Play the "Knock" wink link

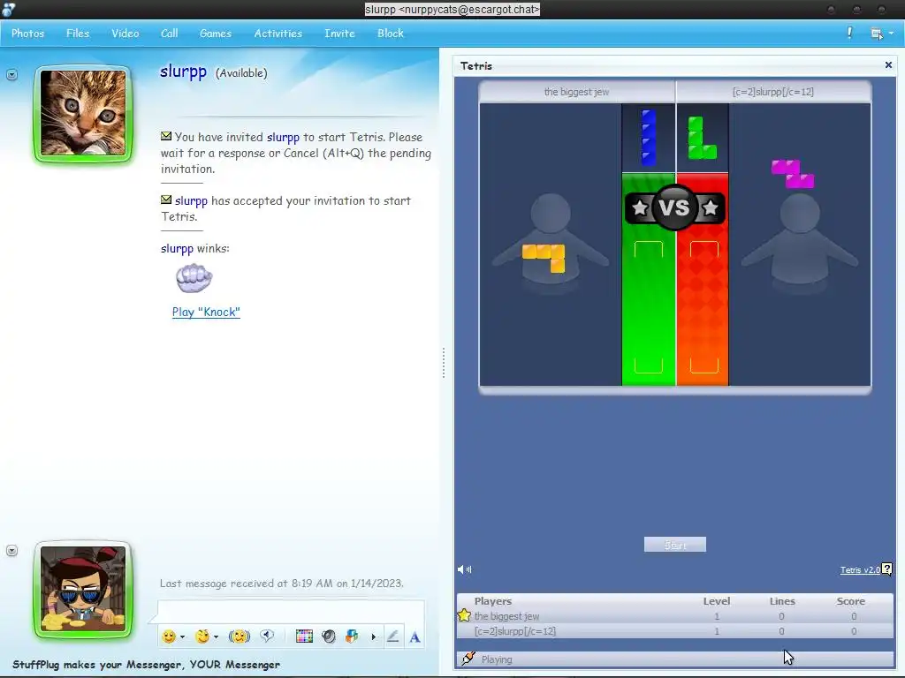pos(206,312)
